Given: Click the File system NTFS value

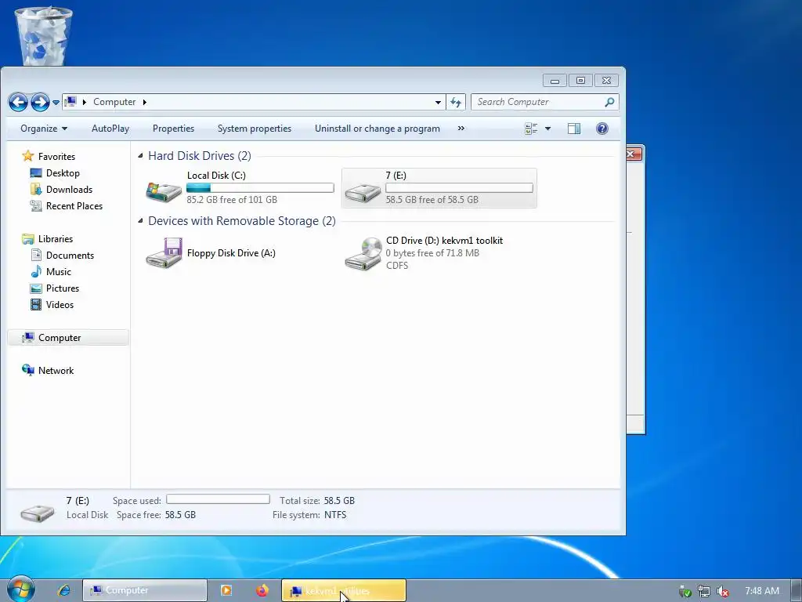Looking at the screenshot, I should click(x=335, y=514).
